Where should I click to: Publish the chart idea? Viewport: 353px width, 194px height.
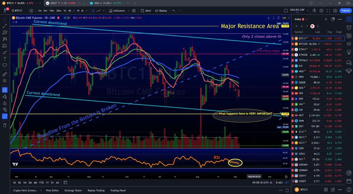(x=345, y=11)
